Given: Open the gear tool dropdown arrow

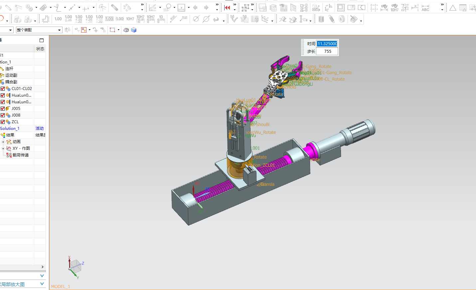Looking at the screenshot, I should (x=36, y=8).
